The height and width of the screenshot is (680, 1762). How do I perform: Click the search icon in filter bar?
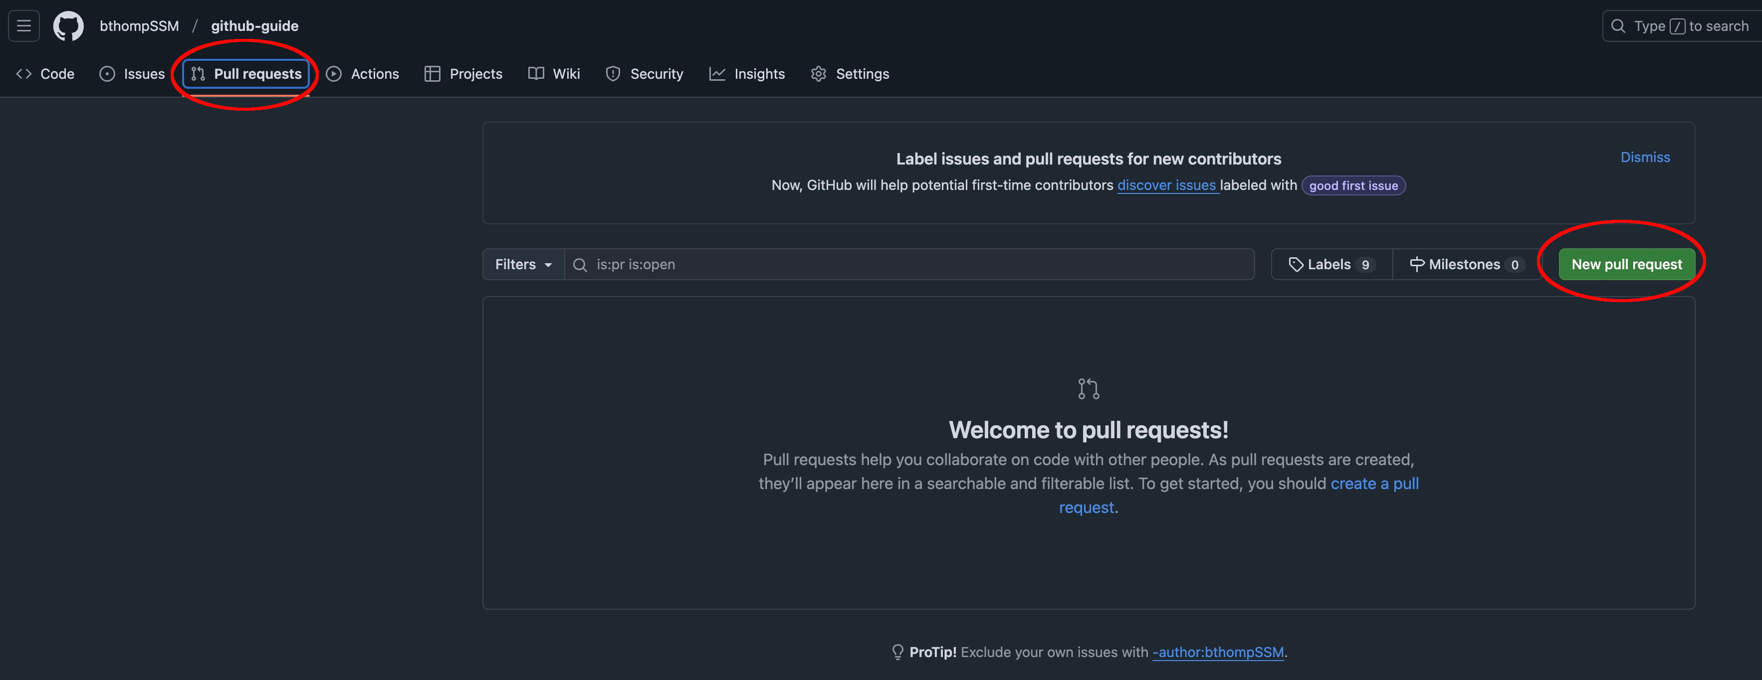click(580, 265)
